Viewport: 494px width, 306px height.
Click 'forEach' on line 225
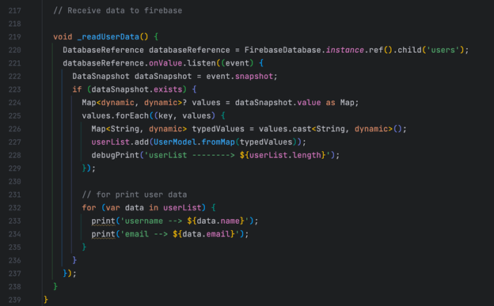(132, 116)
